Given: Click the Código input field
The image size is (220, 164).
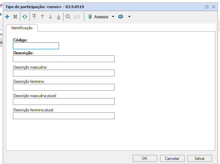Looking at the screenshot, I should coord(36,46).
